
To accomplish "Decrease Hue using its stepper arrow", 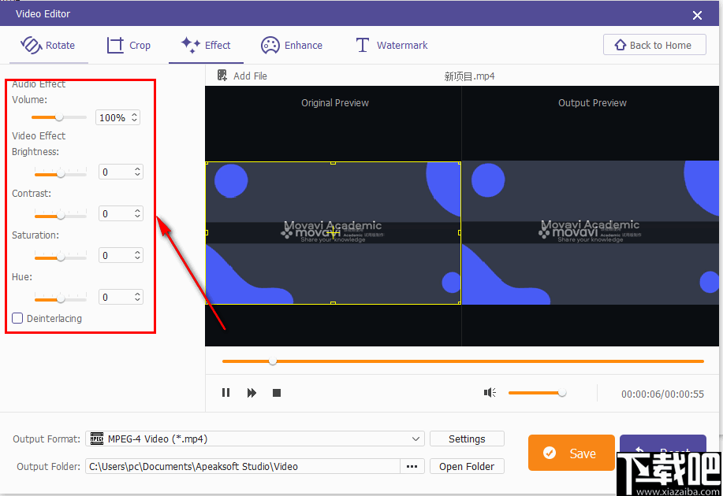I will pyautogui.click(x=138, y=300).
